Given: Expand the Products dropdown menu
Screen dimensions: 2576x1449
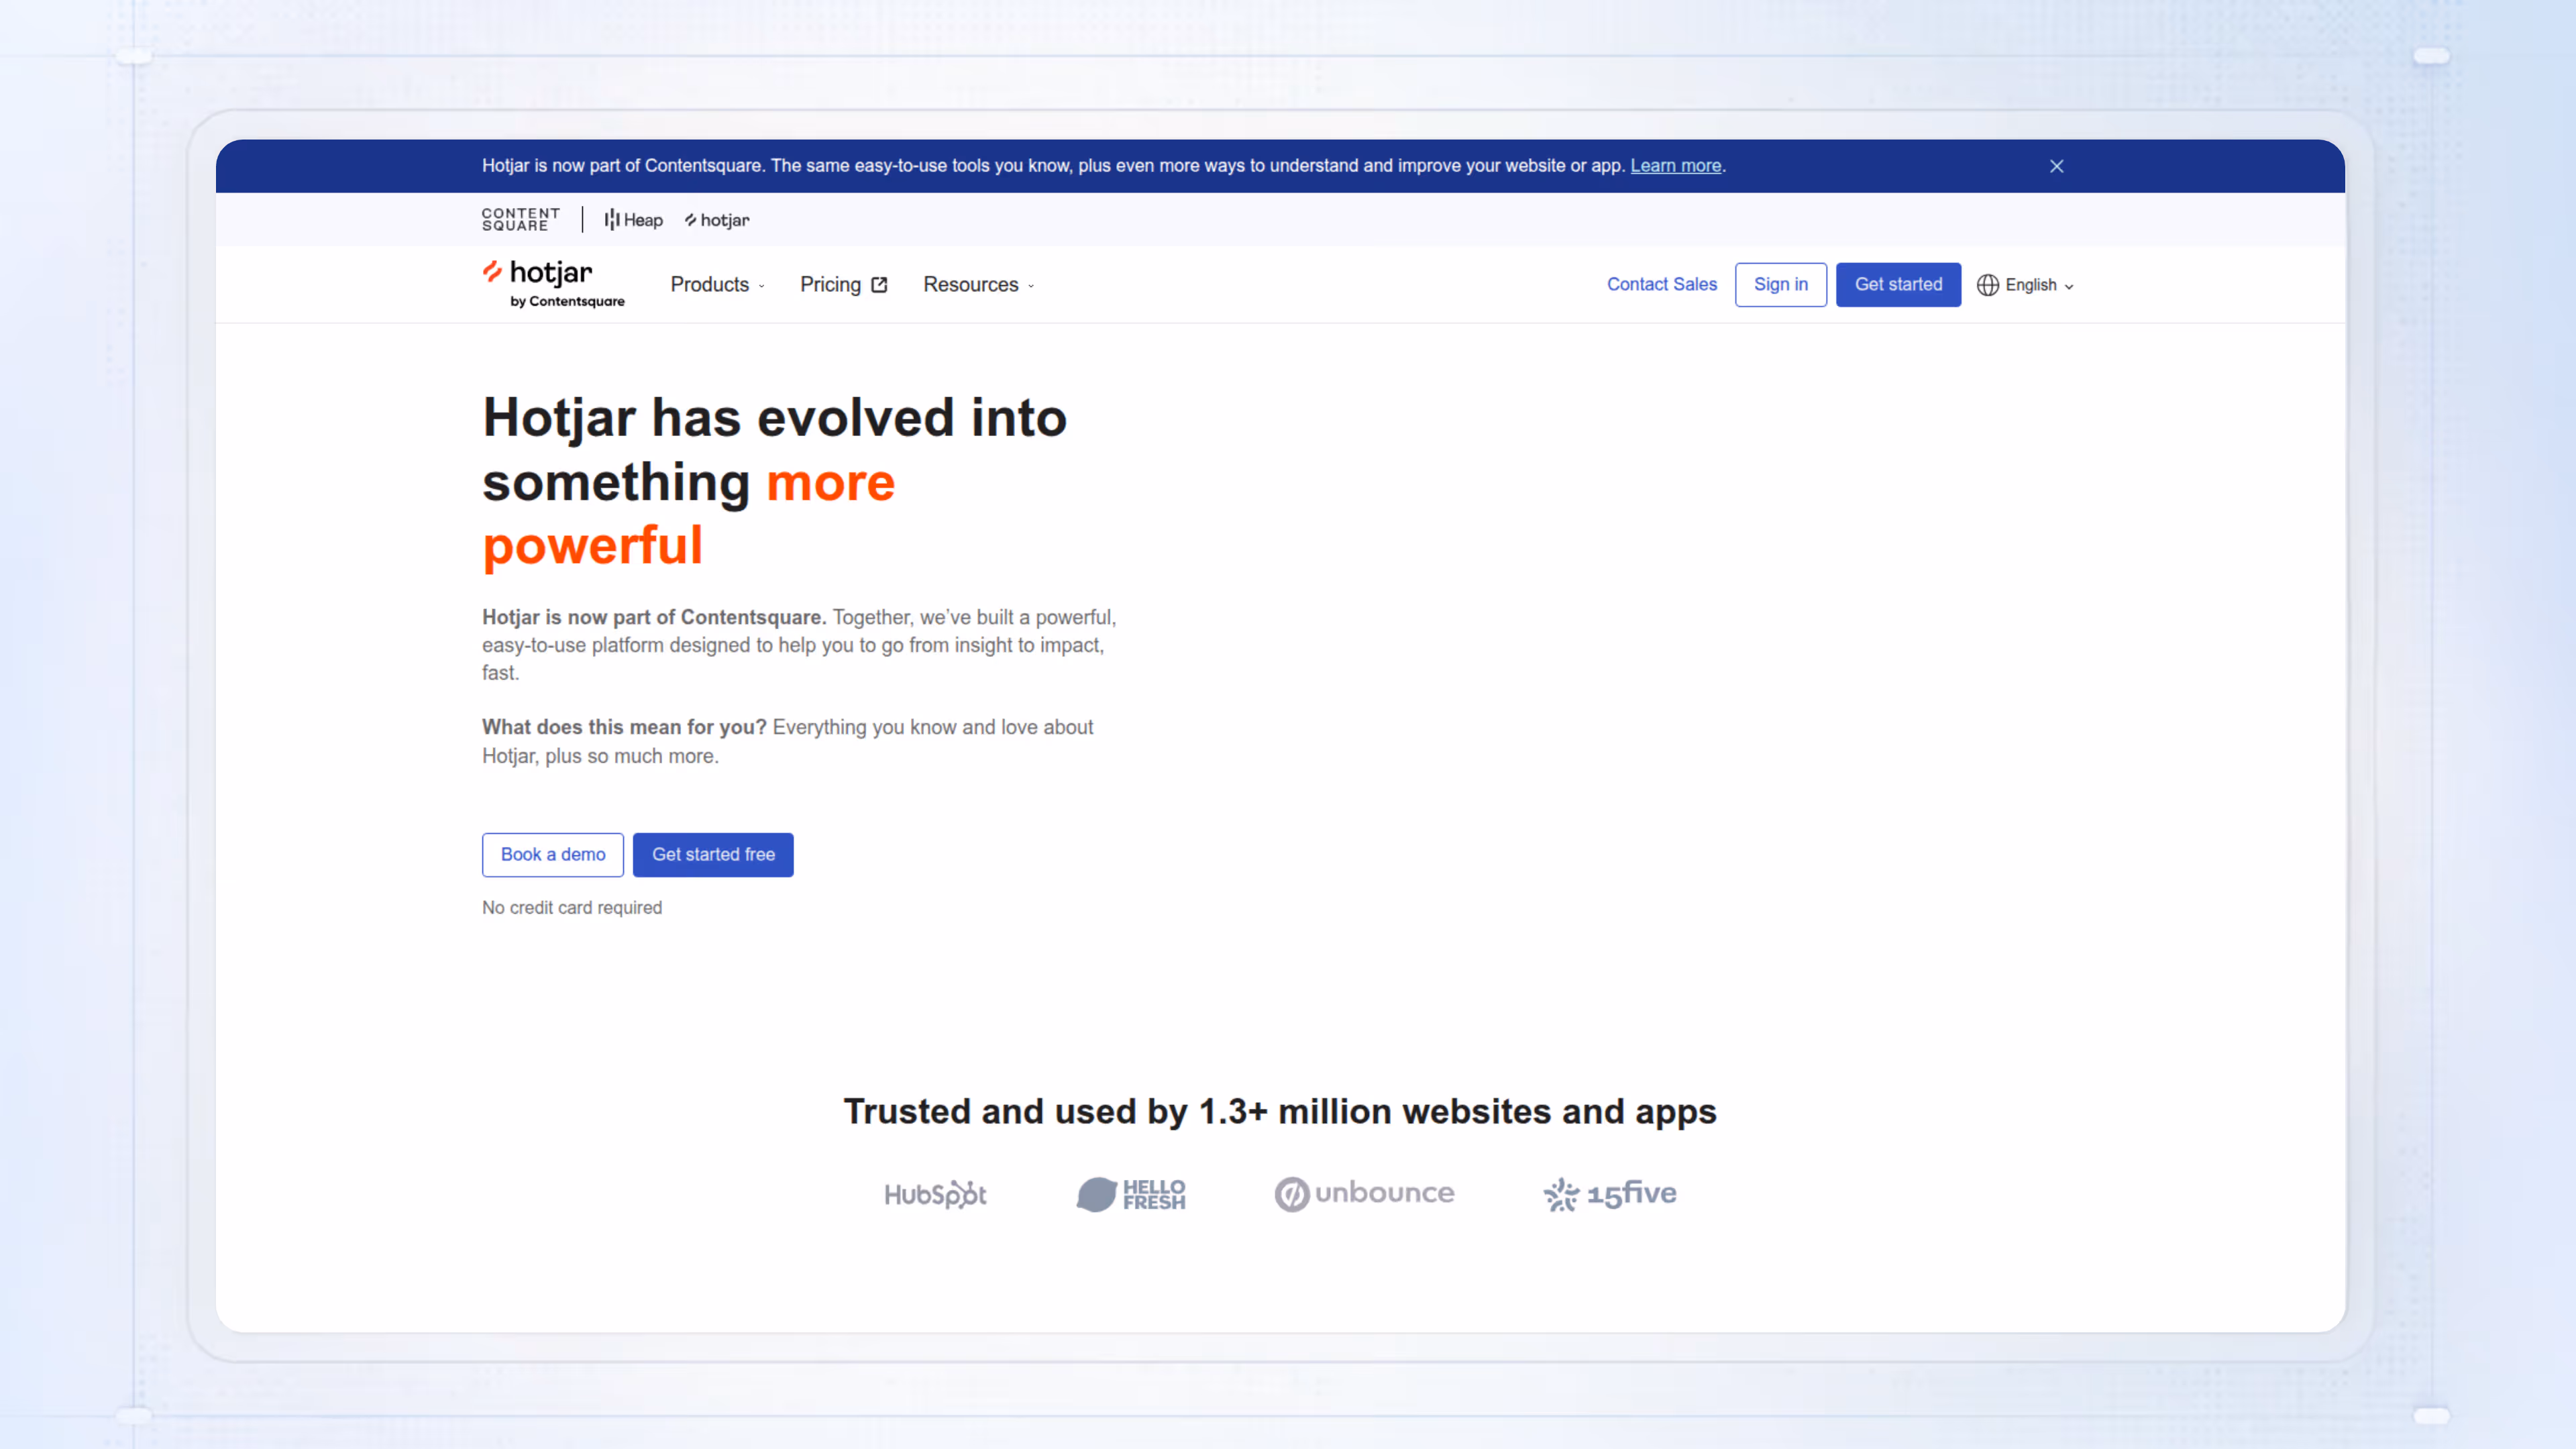Looking at the screenshot, I should [x=717, y=285].
